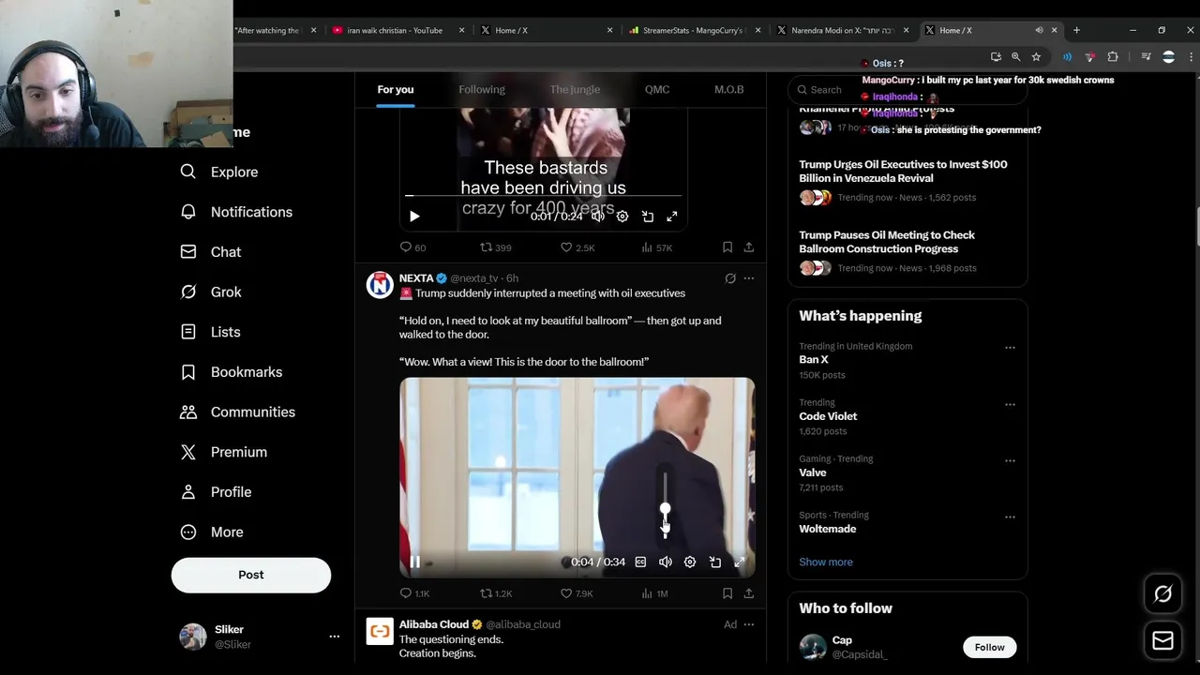1200x675 pixels.
Task: Open account menu next to Sliker
Action: click(x=334, y=637)
